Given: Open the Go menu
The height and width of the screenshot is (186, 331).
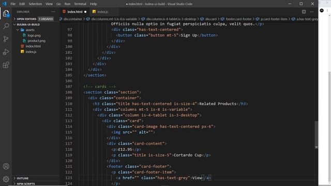Looking at the screenshot, I should point(58,4).
